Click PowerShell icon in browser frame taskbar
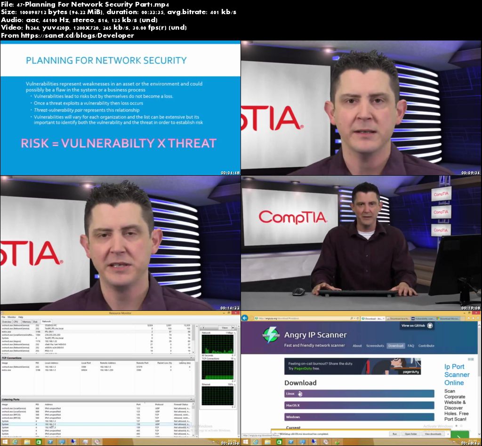 pos(291,442)
